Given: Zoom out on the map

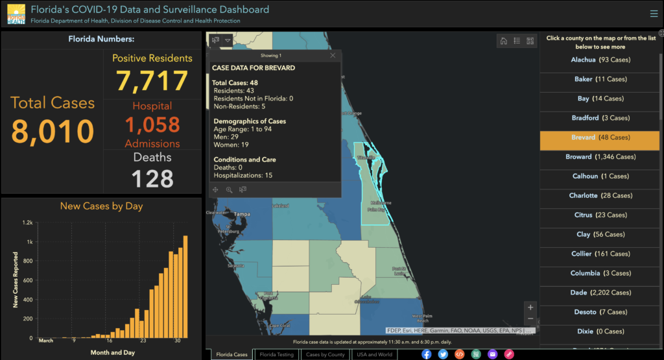Looking at the screenshot, I should 530,319.
